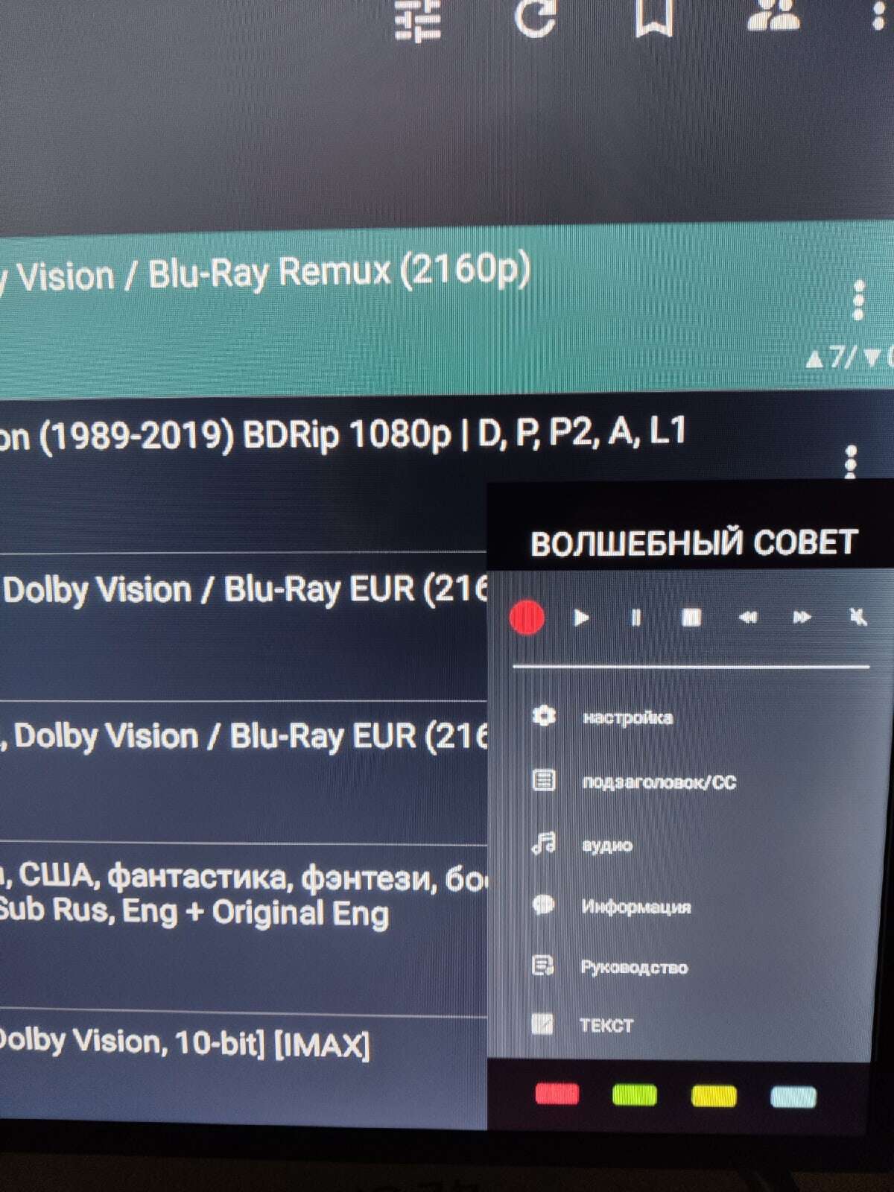
Task: Click the red color button
Action: 557,1094
